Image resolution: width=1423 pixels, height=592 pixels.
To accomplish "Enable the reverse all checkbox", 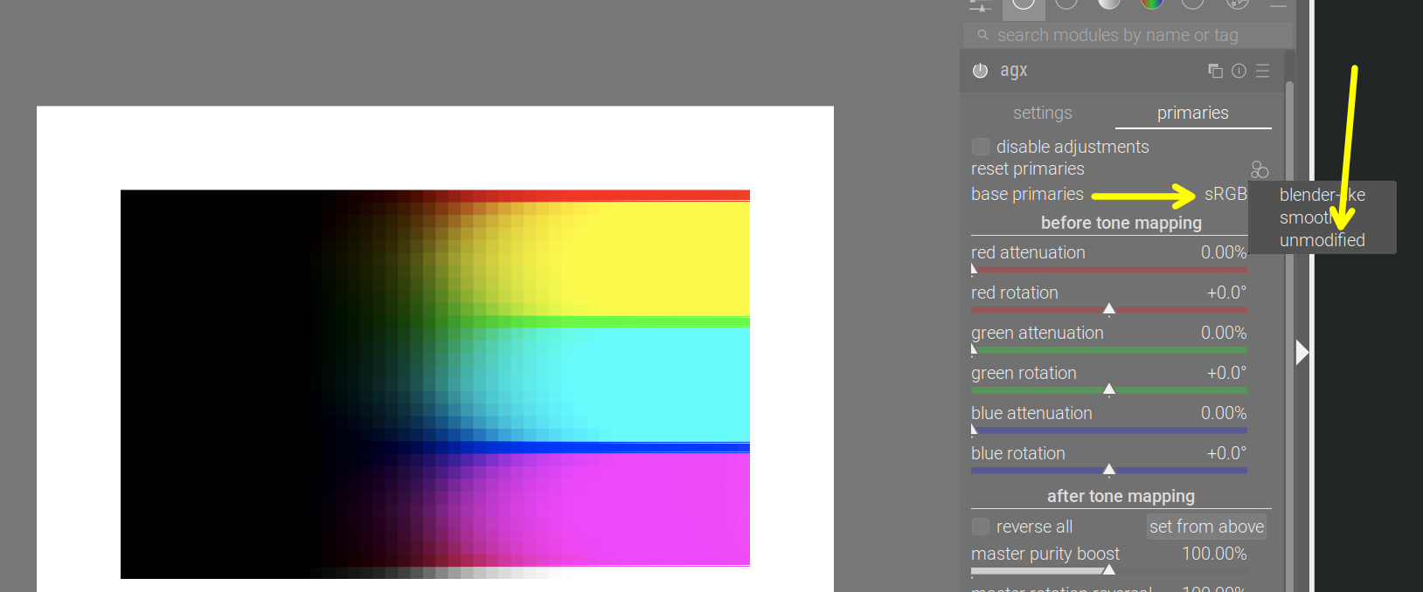I will 981,527.
